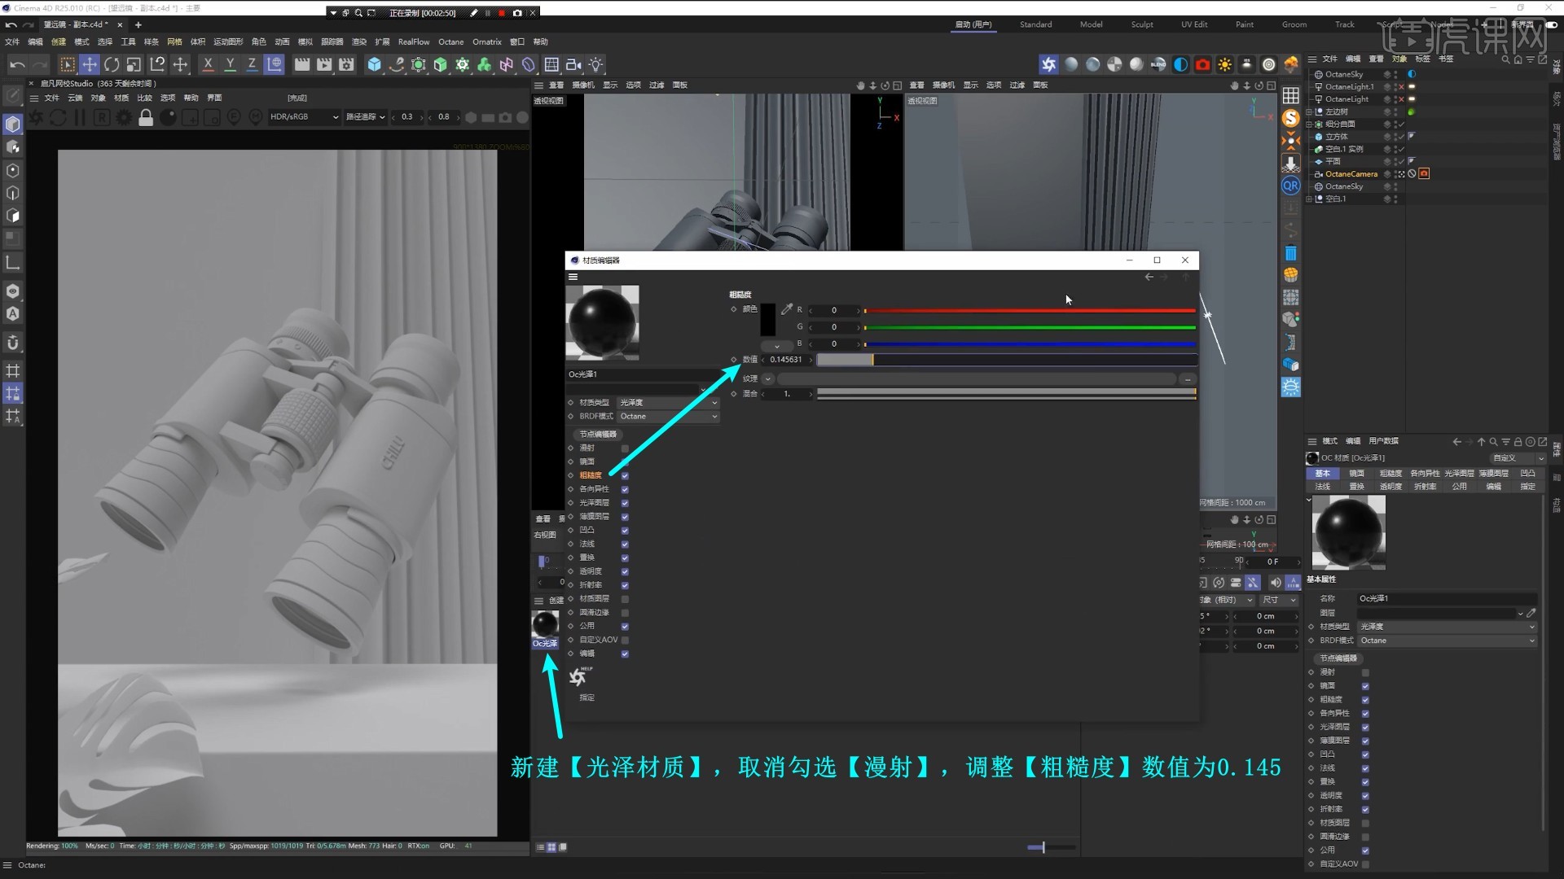Disable the 粗糙度 channel checkbox

625,474
